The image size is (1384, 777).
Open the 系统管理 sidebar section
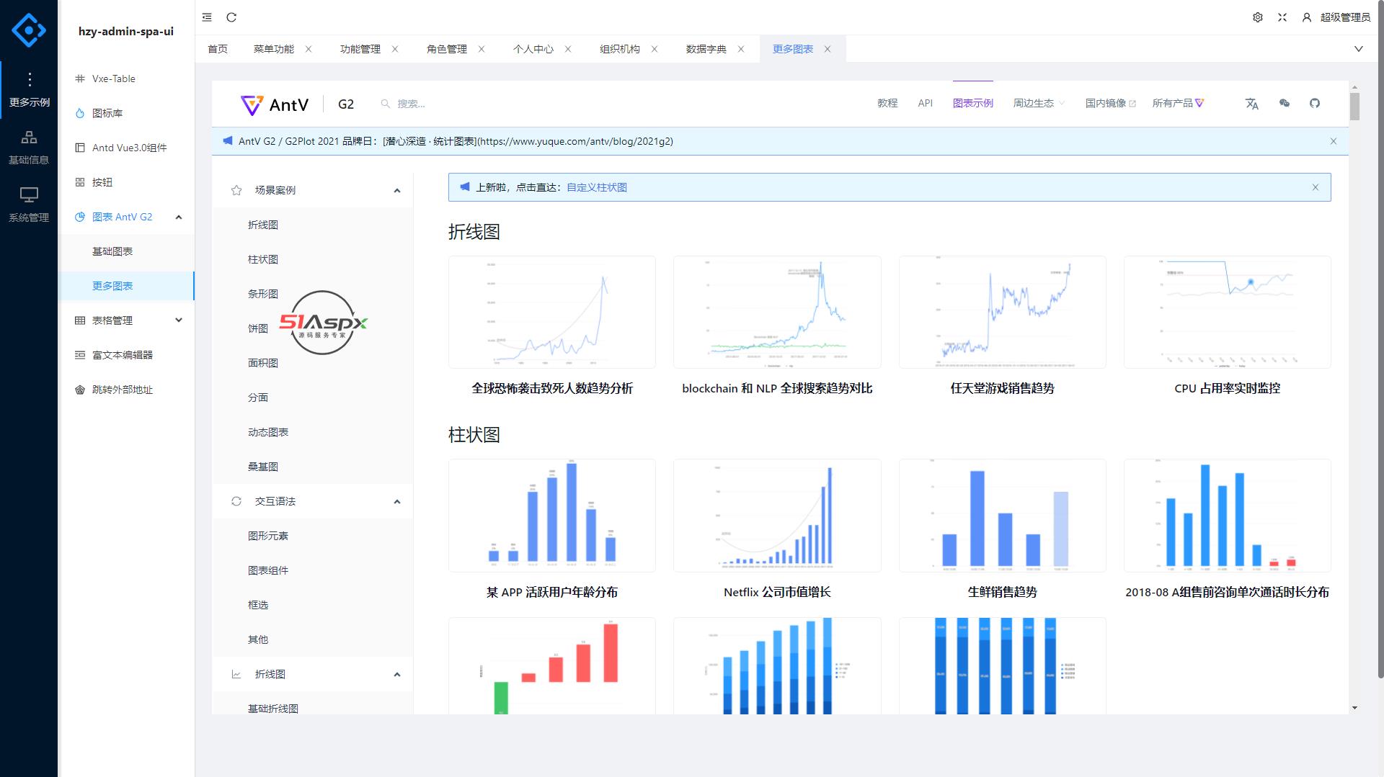(x=29, y=205)
